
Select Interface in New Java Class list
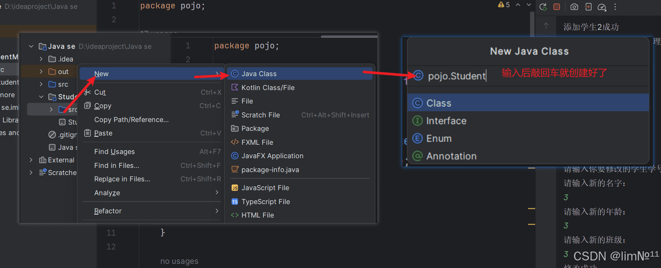click(446, 121)
